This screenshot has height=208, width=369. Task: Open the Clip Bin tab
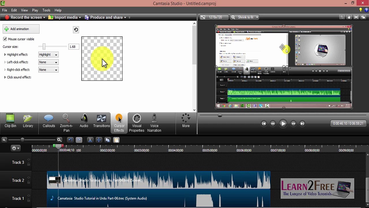pyautogui.click(x=10, y=121)
